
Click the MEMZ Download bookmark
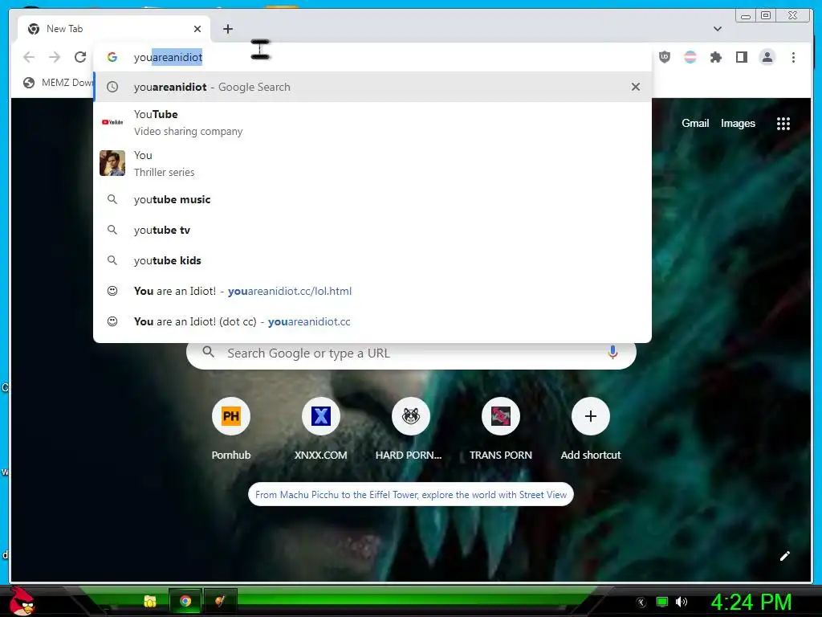pyautogui.click(x=58, y=83)
